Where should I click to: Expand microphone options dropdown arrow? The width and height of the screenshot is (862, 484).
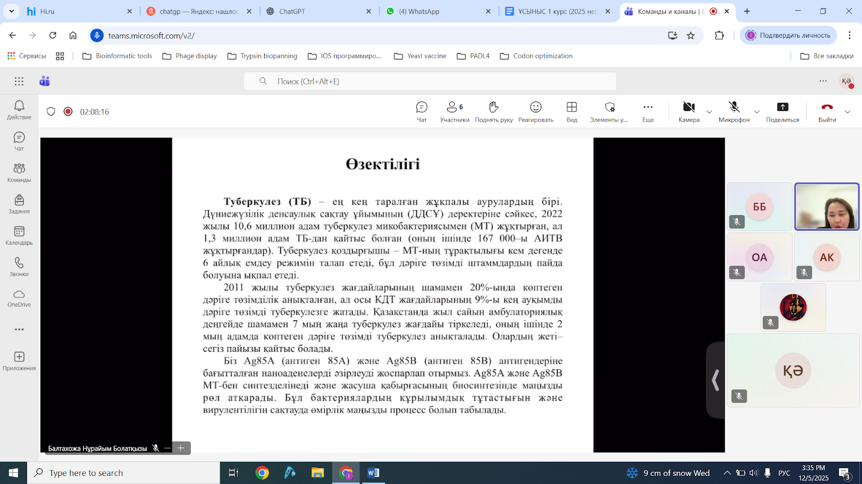point(756,112)
